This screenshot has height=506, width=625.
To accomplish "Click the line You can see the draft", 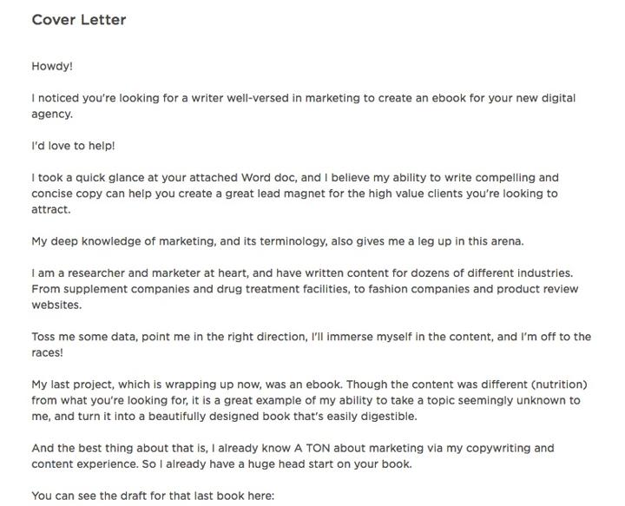I will (153, 496).
